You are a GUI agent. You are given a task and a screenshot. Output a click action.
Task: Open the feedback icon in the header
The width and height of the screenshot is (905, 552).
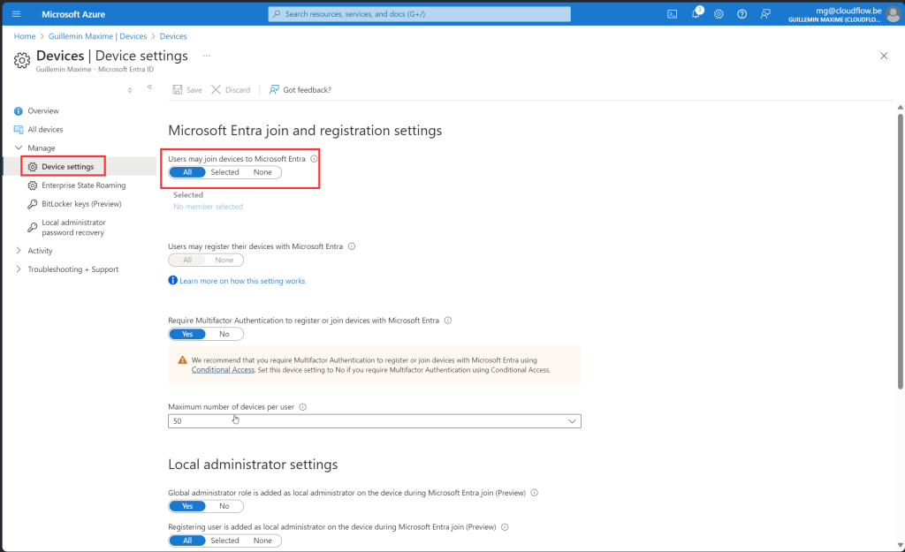coord(765,14)
